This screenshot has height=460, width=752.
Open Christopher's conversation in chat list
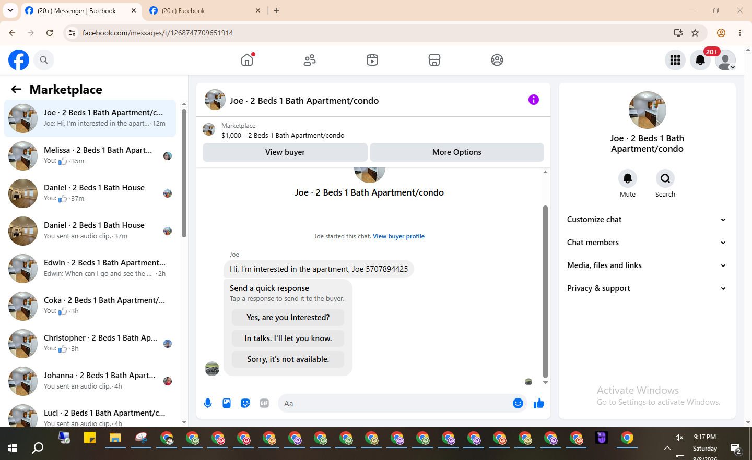[x=90, y=344]
